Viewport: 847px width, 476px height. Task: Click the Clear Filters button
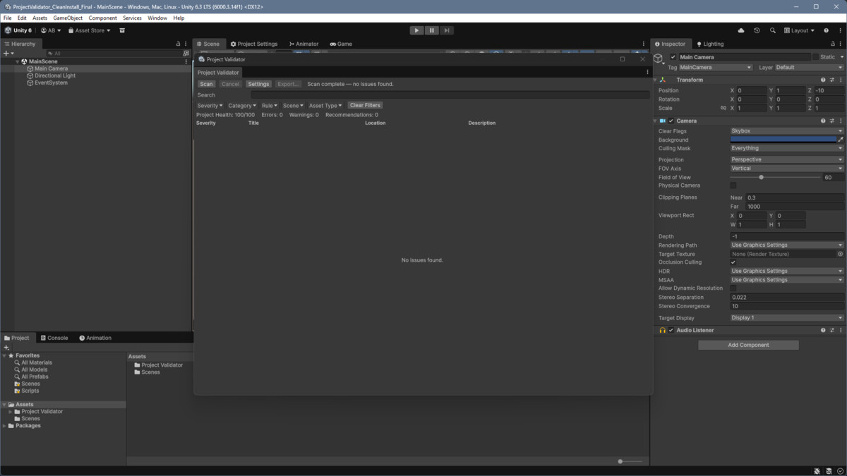pos(365,105)
